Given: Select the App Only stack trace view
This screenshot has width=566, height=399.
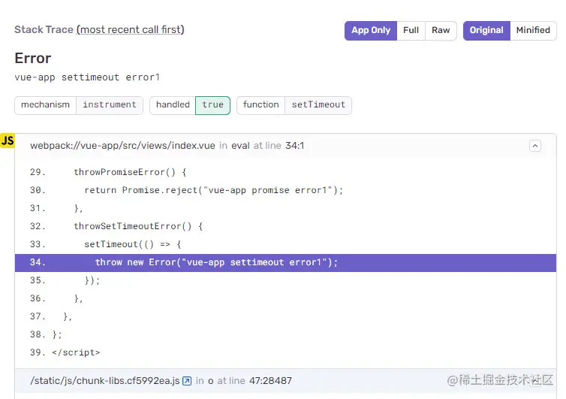Looking at the screenshot, I should 371,30.
